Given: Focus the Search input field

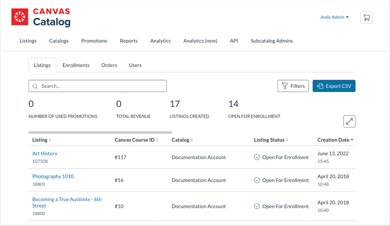Looking at the screenshot, I should pyautogui.click(x=102, y=86).
